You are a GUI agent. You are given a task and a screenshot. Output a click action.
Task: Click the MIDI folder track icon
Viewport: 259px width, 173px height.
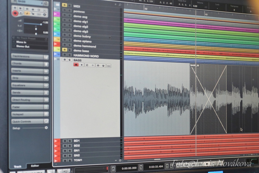(57, 5)
